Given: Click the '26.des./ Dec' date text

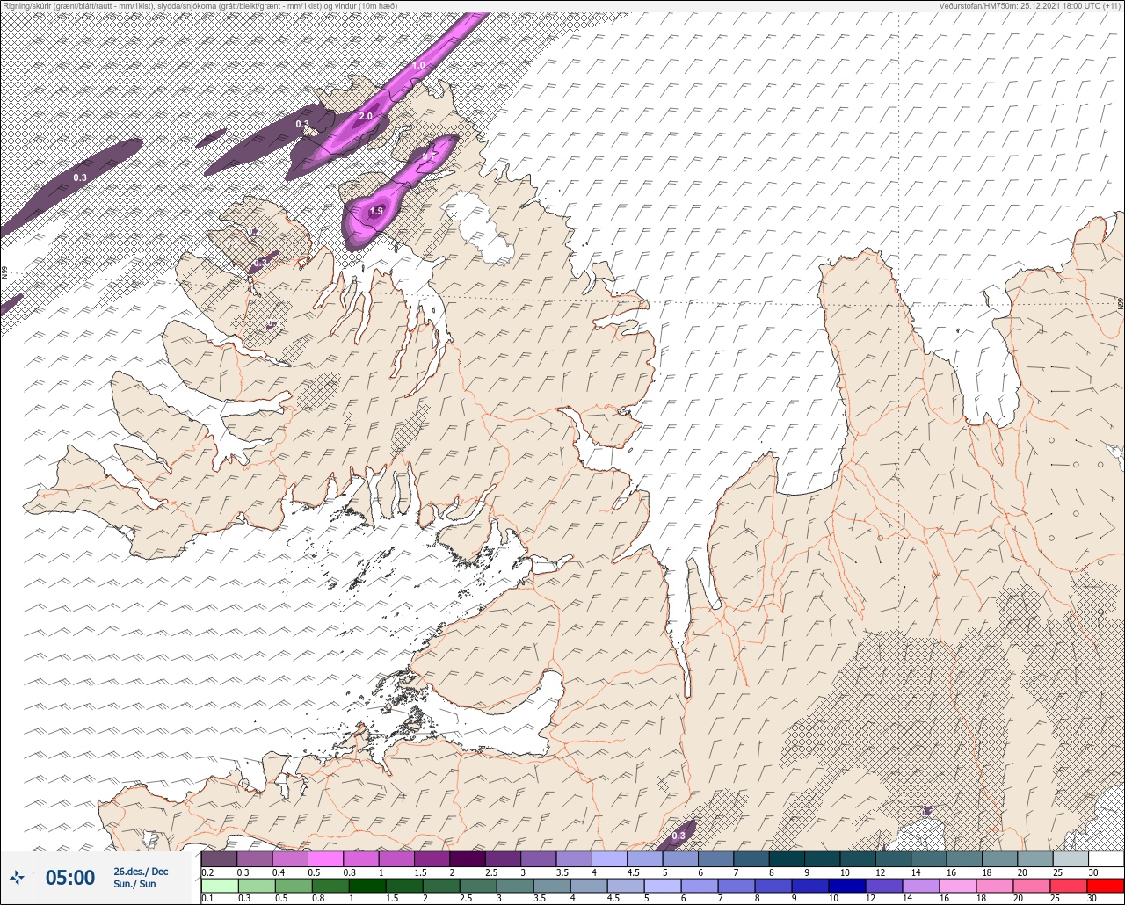Looking at the screenshot, I should (141, 871).
